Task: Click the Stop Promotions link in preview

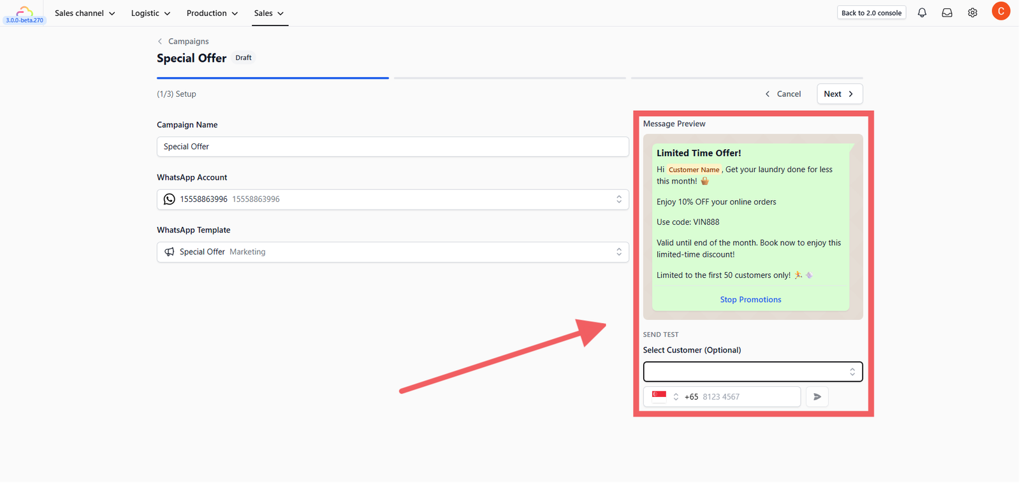Action: (750, 299)
